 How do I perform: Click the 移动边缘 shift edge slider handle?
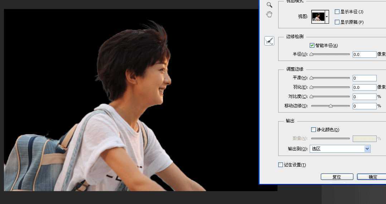click(330, 106)
